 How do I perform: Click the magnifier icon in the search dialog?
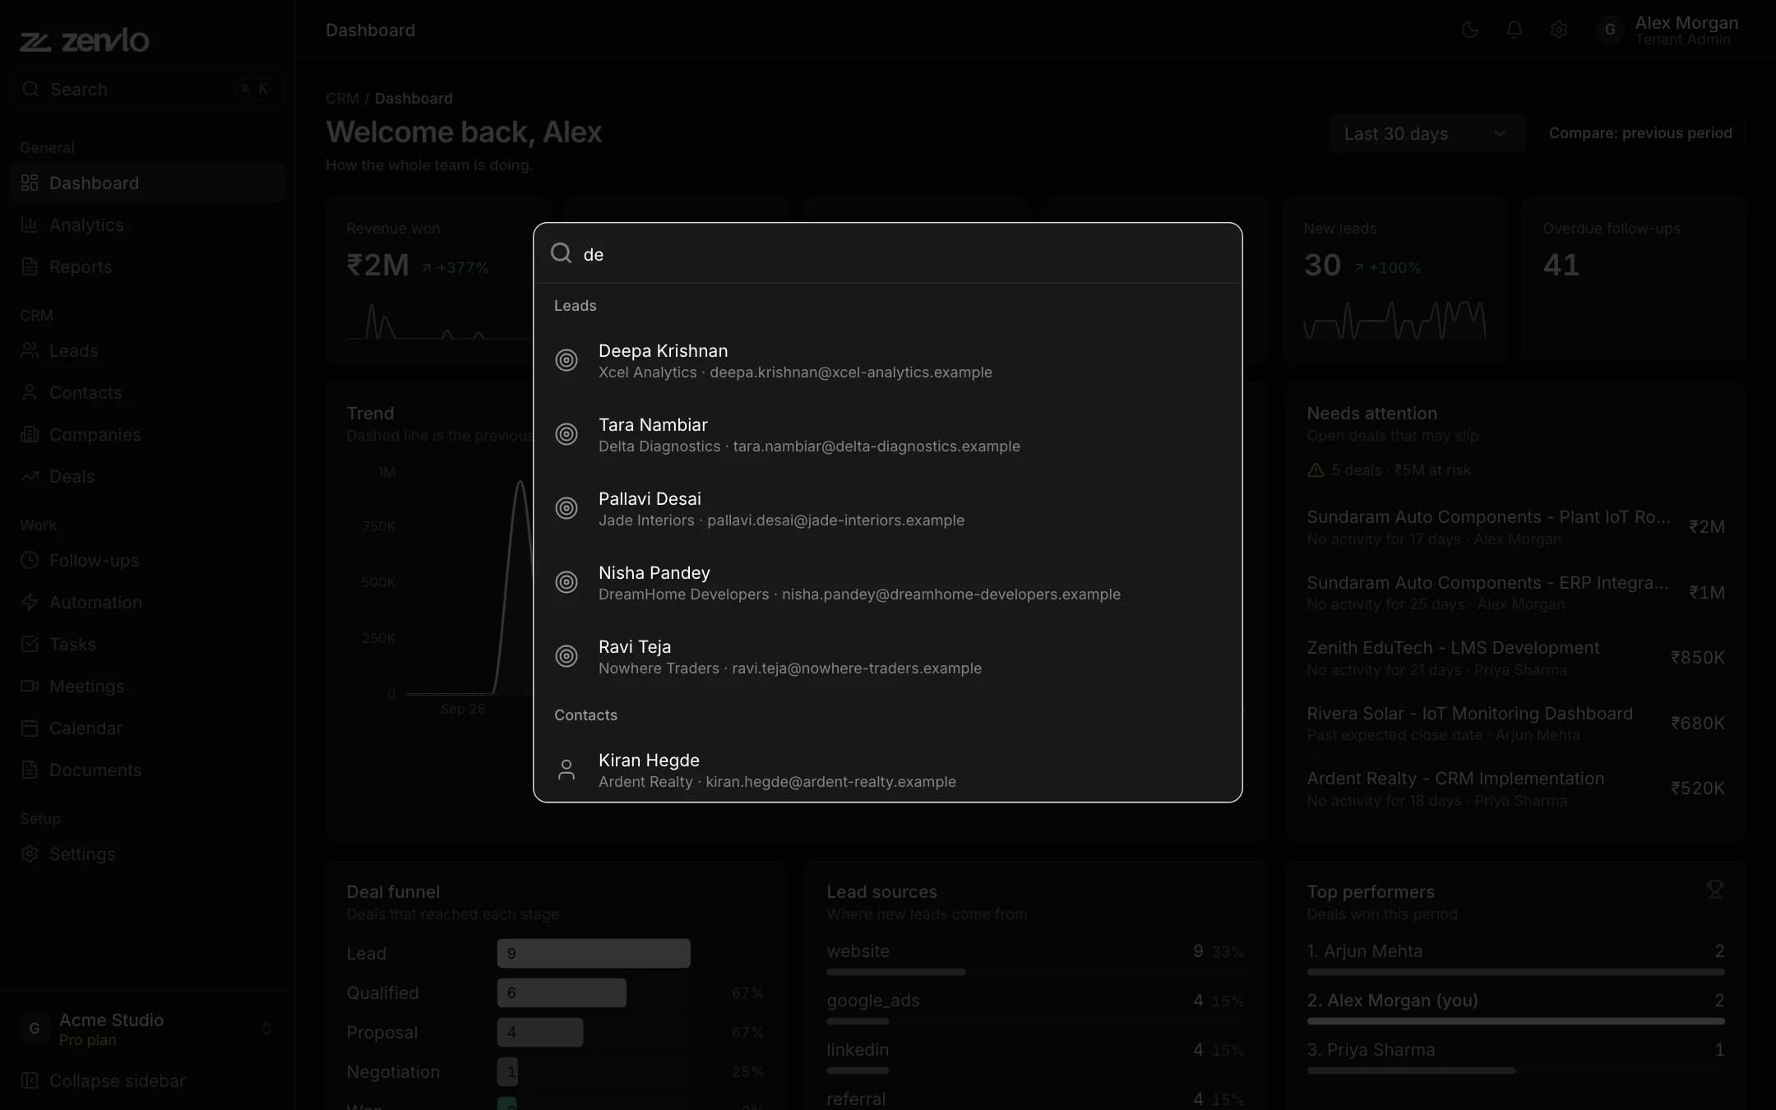(x=561, y=253)
